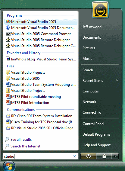Click the magnifier icon beside Search the Internet

[7, 146]
